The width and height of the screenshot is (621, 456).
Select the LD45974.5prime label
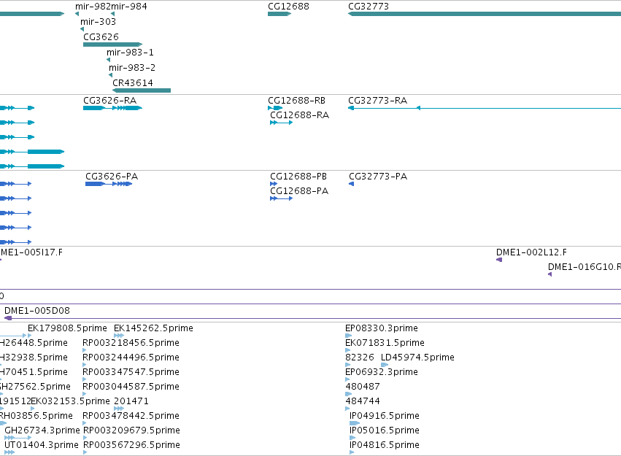coord(417,358)
